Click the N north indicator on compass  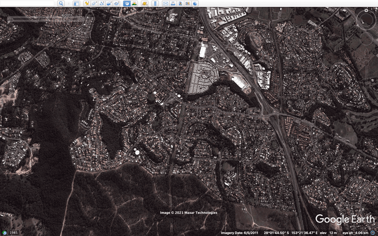tap(366, 11)
